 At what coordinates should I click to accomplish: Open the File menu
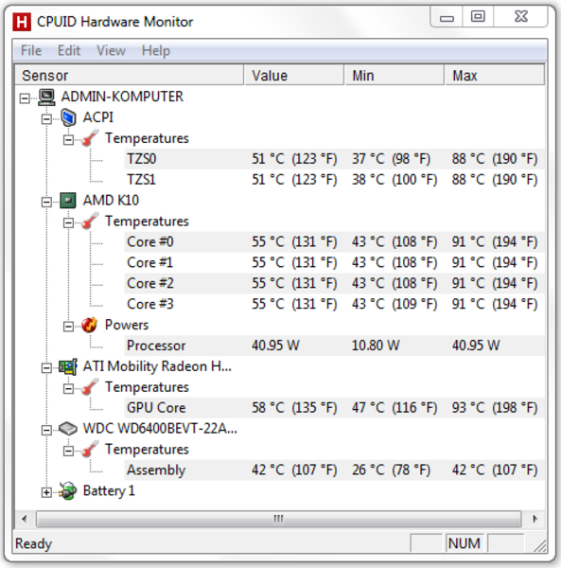[31, 50]
